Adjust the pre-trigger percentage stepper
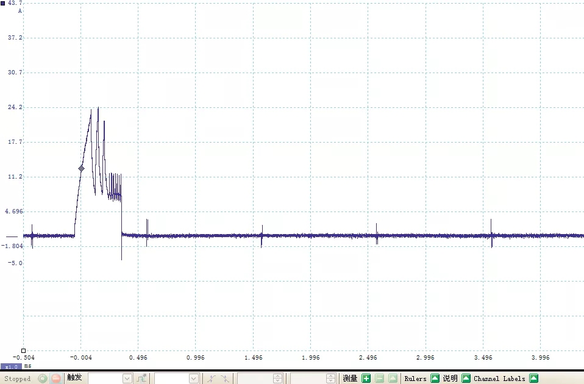The height and width of the screenshot is (384, 584). [x=330, y=379]
